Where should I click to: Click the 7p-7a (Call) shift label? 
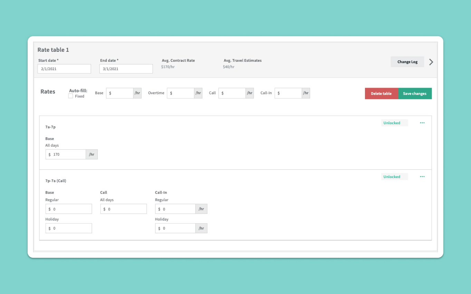click(x=56, y=181)
